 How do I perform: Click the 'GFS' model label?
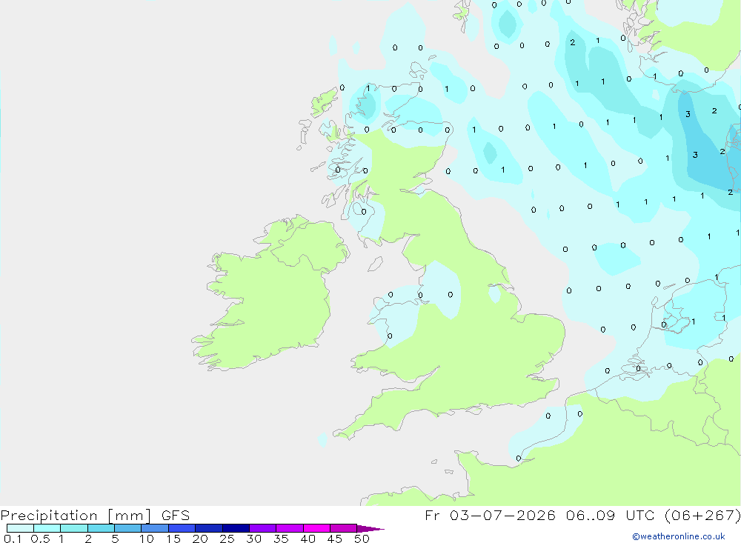point(176,515)
